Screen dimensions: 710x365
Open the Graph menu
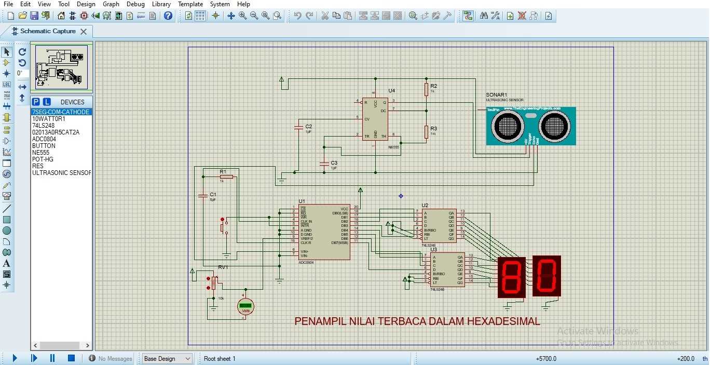click(x=111, y=4)
